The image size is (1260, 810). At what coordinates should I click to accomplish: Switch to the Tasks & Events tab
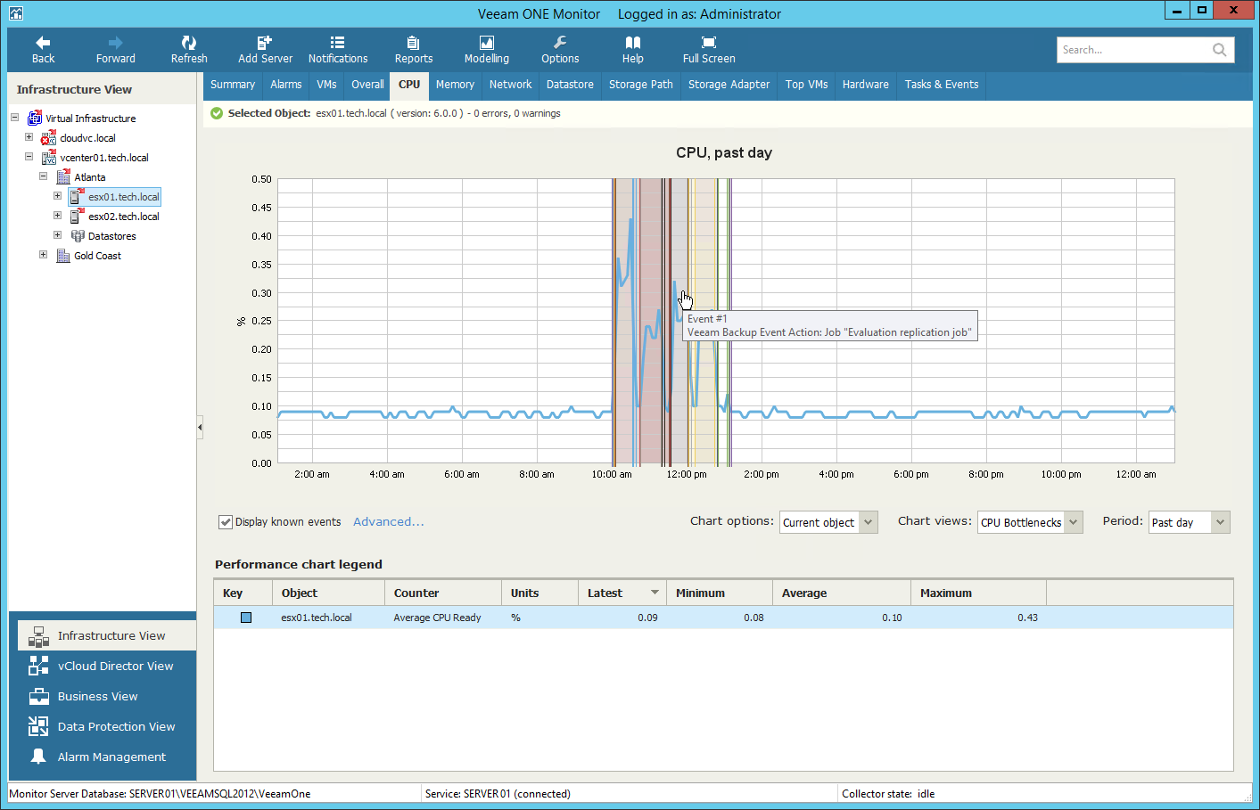click(941, 85)
